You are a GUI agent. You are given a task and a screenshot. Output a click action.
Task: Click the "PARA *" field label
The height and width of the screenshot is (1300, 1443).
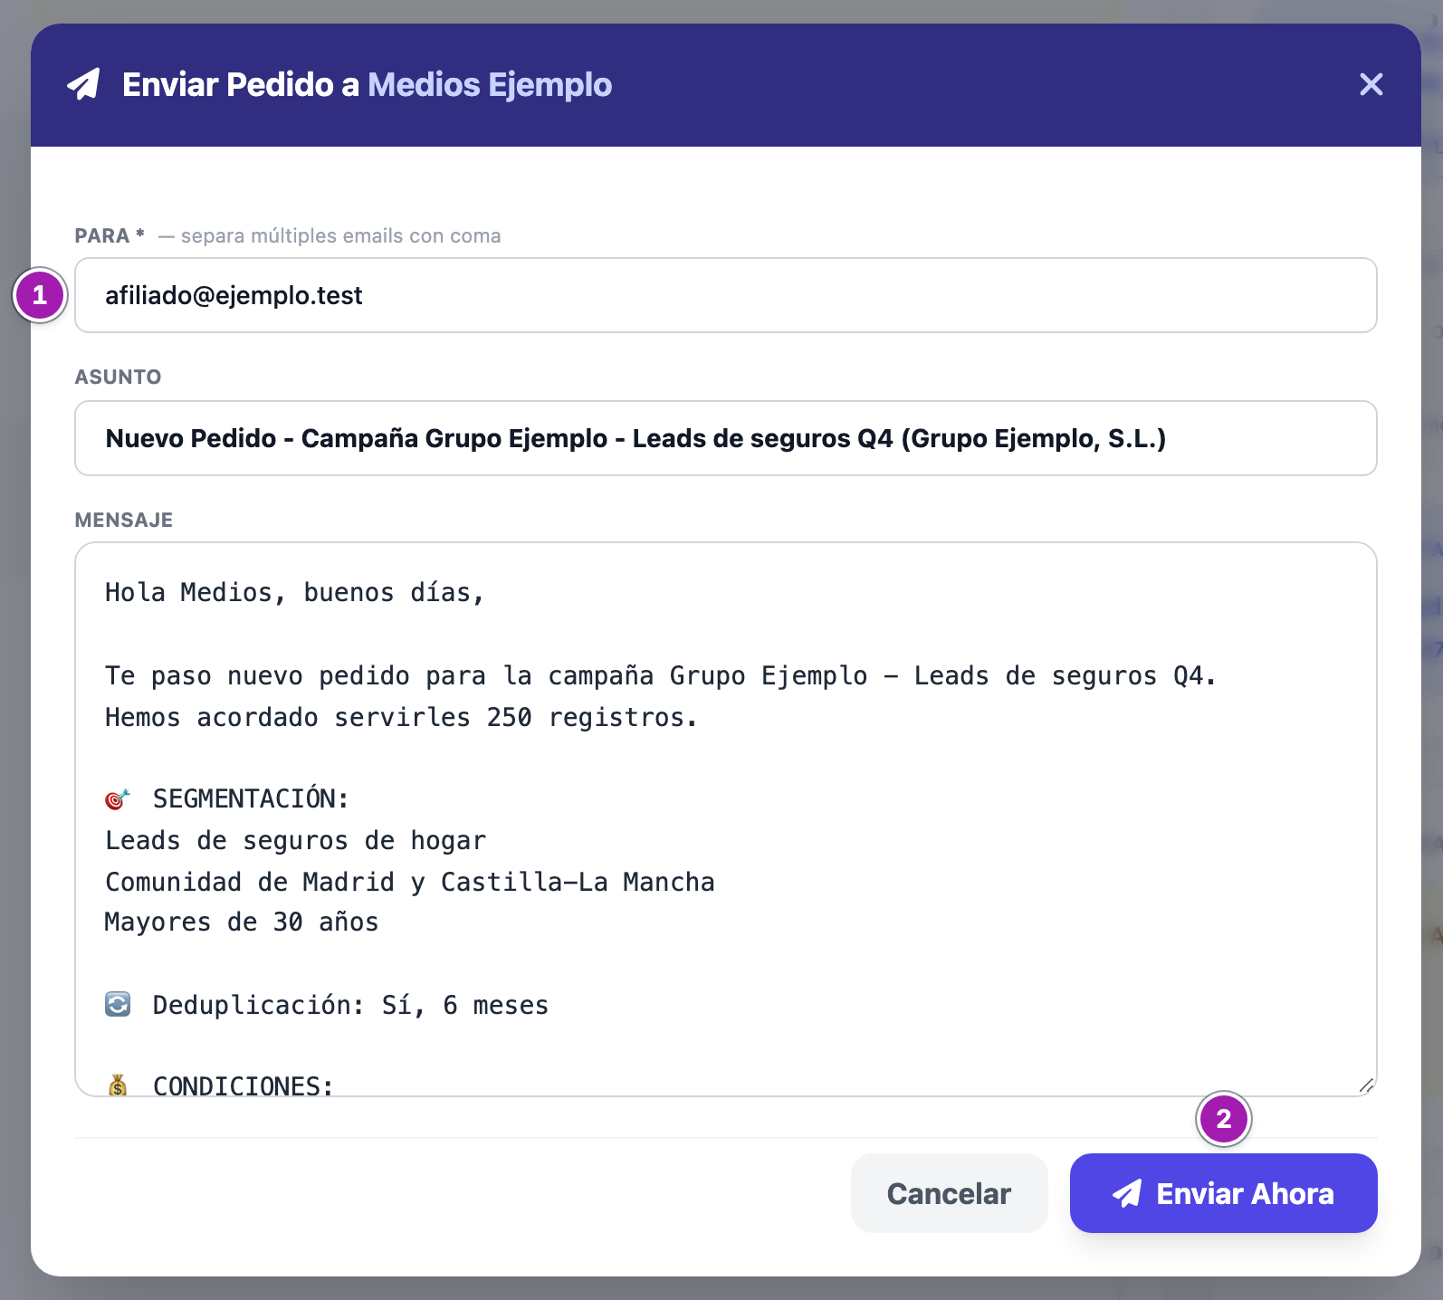(x=110, y=235)
